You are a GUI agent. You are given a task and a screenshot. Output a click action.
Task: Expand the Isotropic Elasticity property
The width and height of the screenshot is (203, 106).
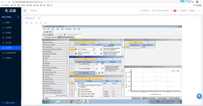point(76,89)
